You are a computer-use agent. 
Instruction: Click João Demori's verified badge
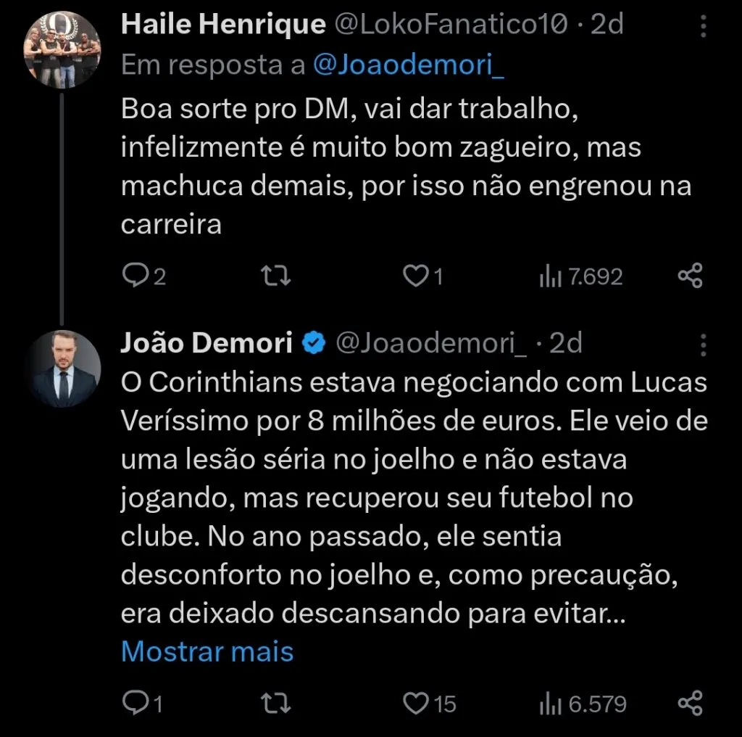point(313,342)
